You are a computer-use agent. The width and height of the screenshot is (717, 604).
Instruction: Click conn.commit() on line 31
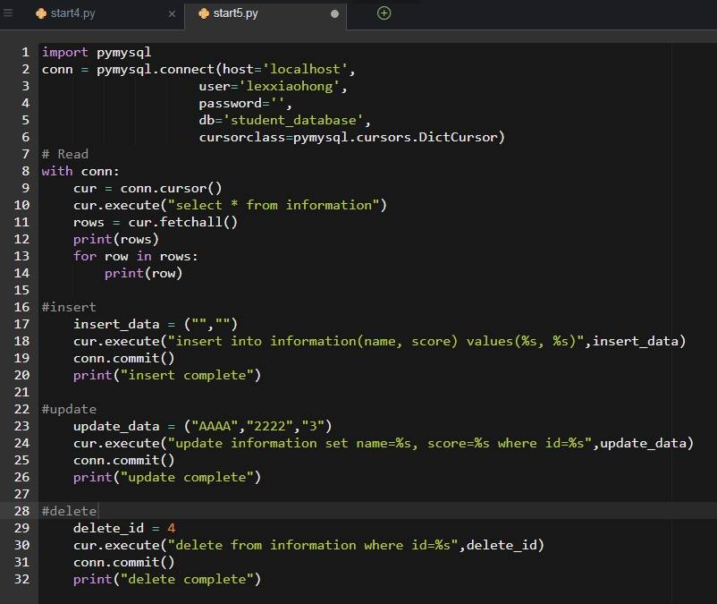[124, 562]
